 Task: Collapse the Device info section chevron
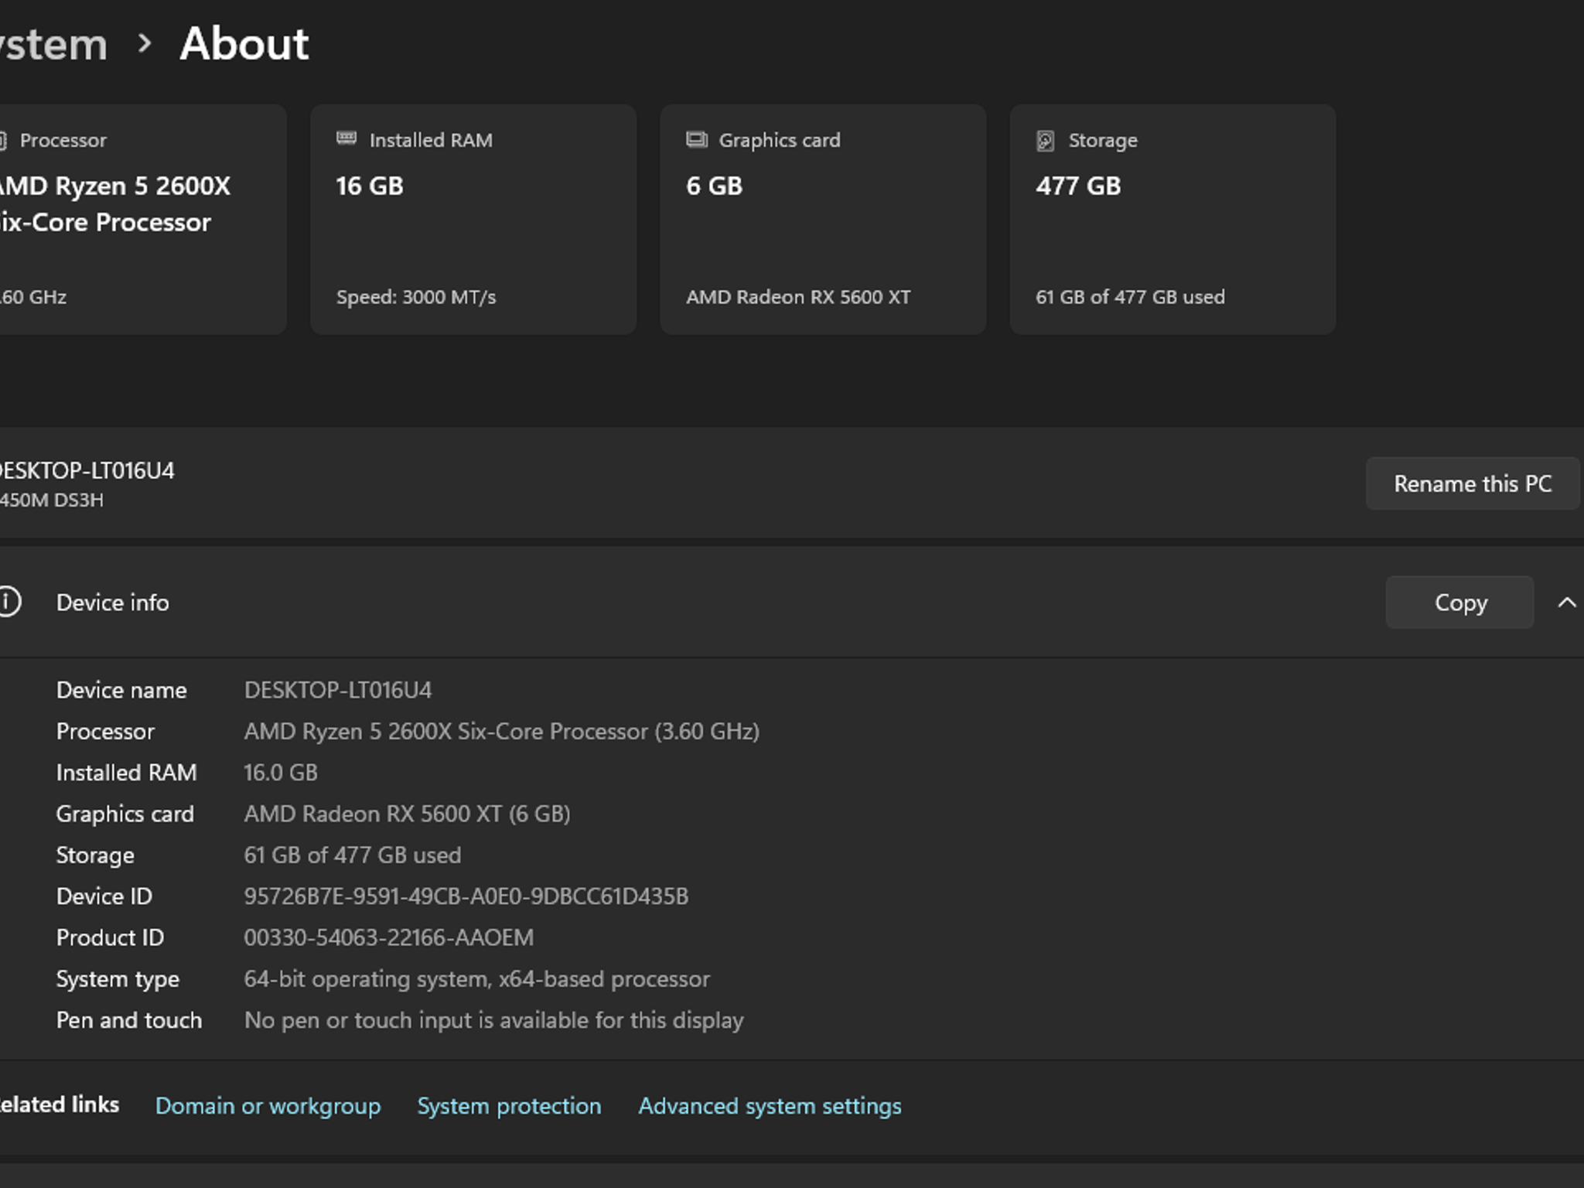(x=1566, y=603)
